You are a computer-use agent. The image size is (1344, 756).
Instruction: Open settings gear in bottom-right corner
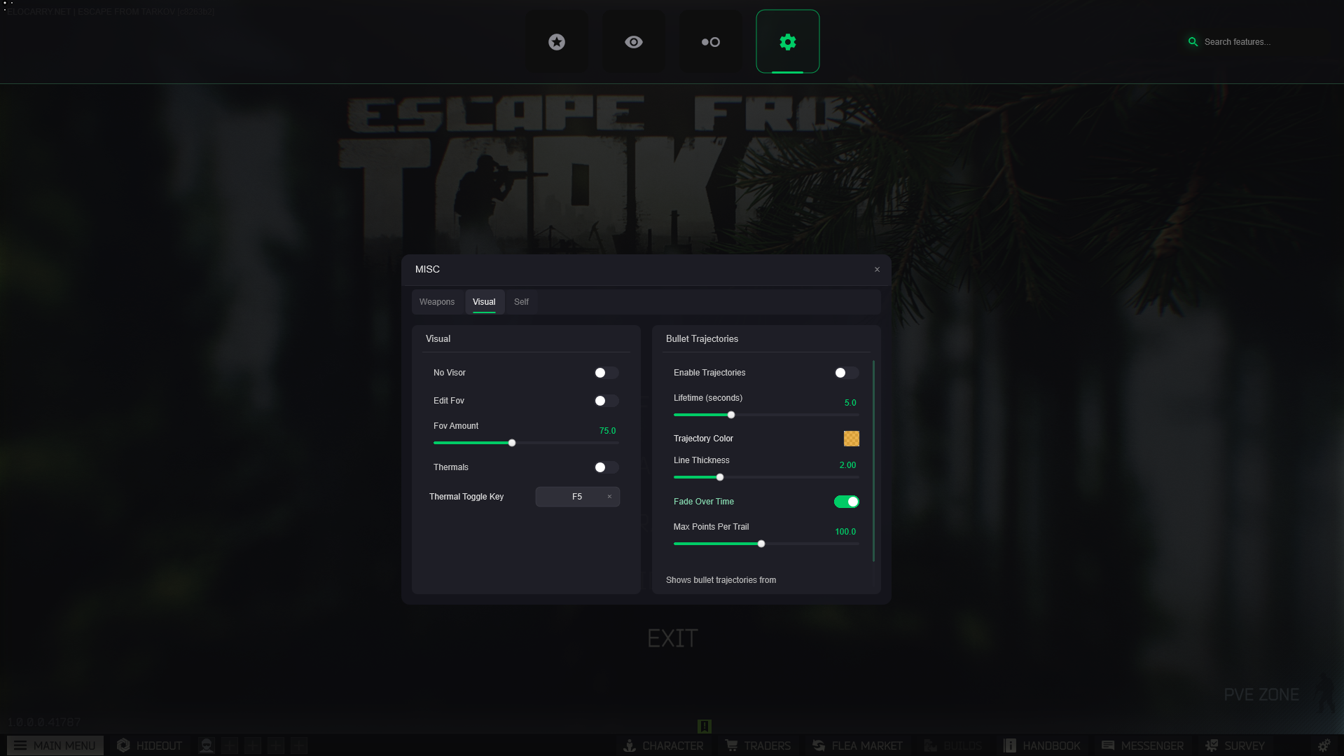[1324, 745]
